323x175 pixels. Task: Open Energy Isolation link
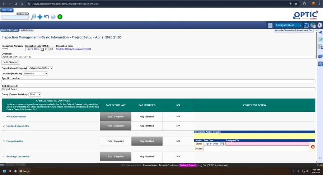point(15,141)
